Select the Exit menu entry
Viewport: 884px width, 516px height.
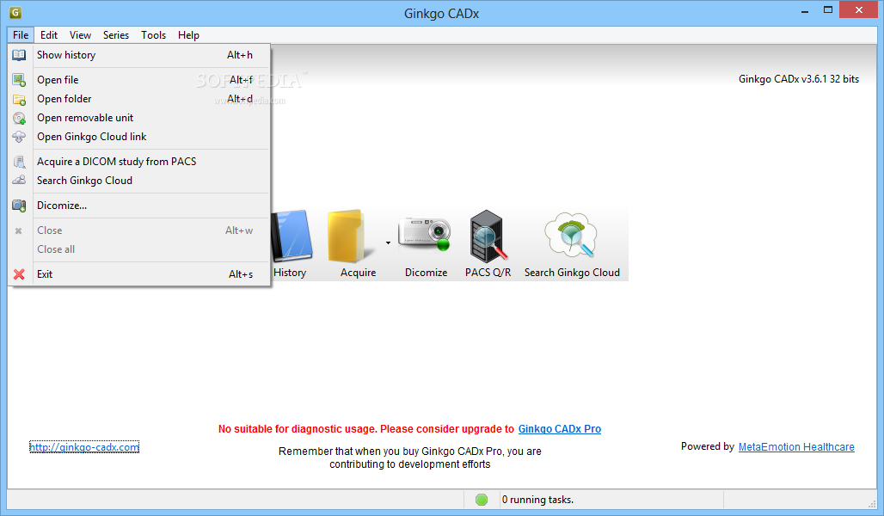pyautogui.click(x=139, y=274)
